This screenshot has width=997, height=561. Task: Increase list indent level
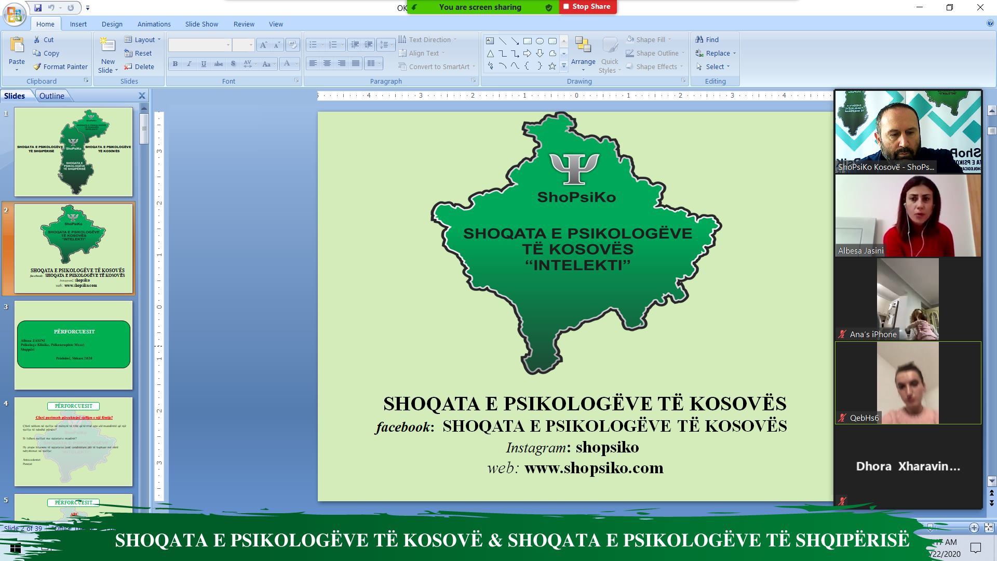click(x=369, y=45)
